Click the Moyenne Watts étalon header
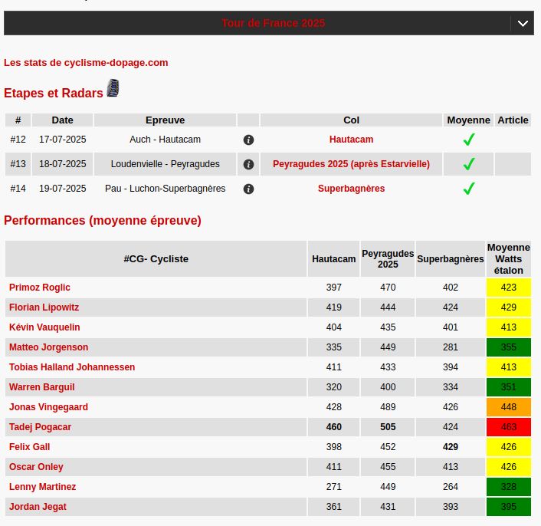This screenshot has height=526, width=541. pos(509,259)
